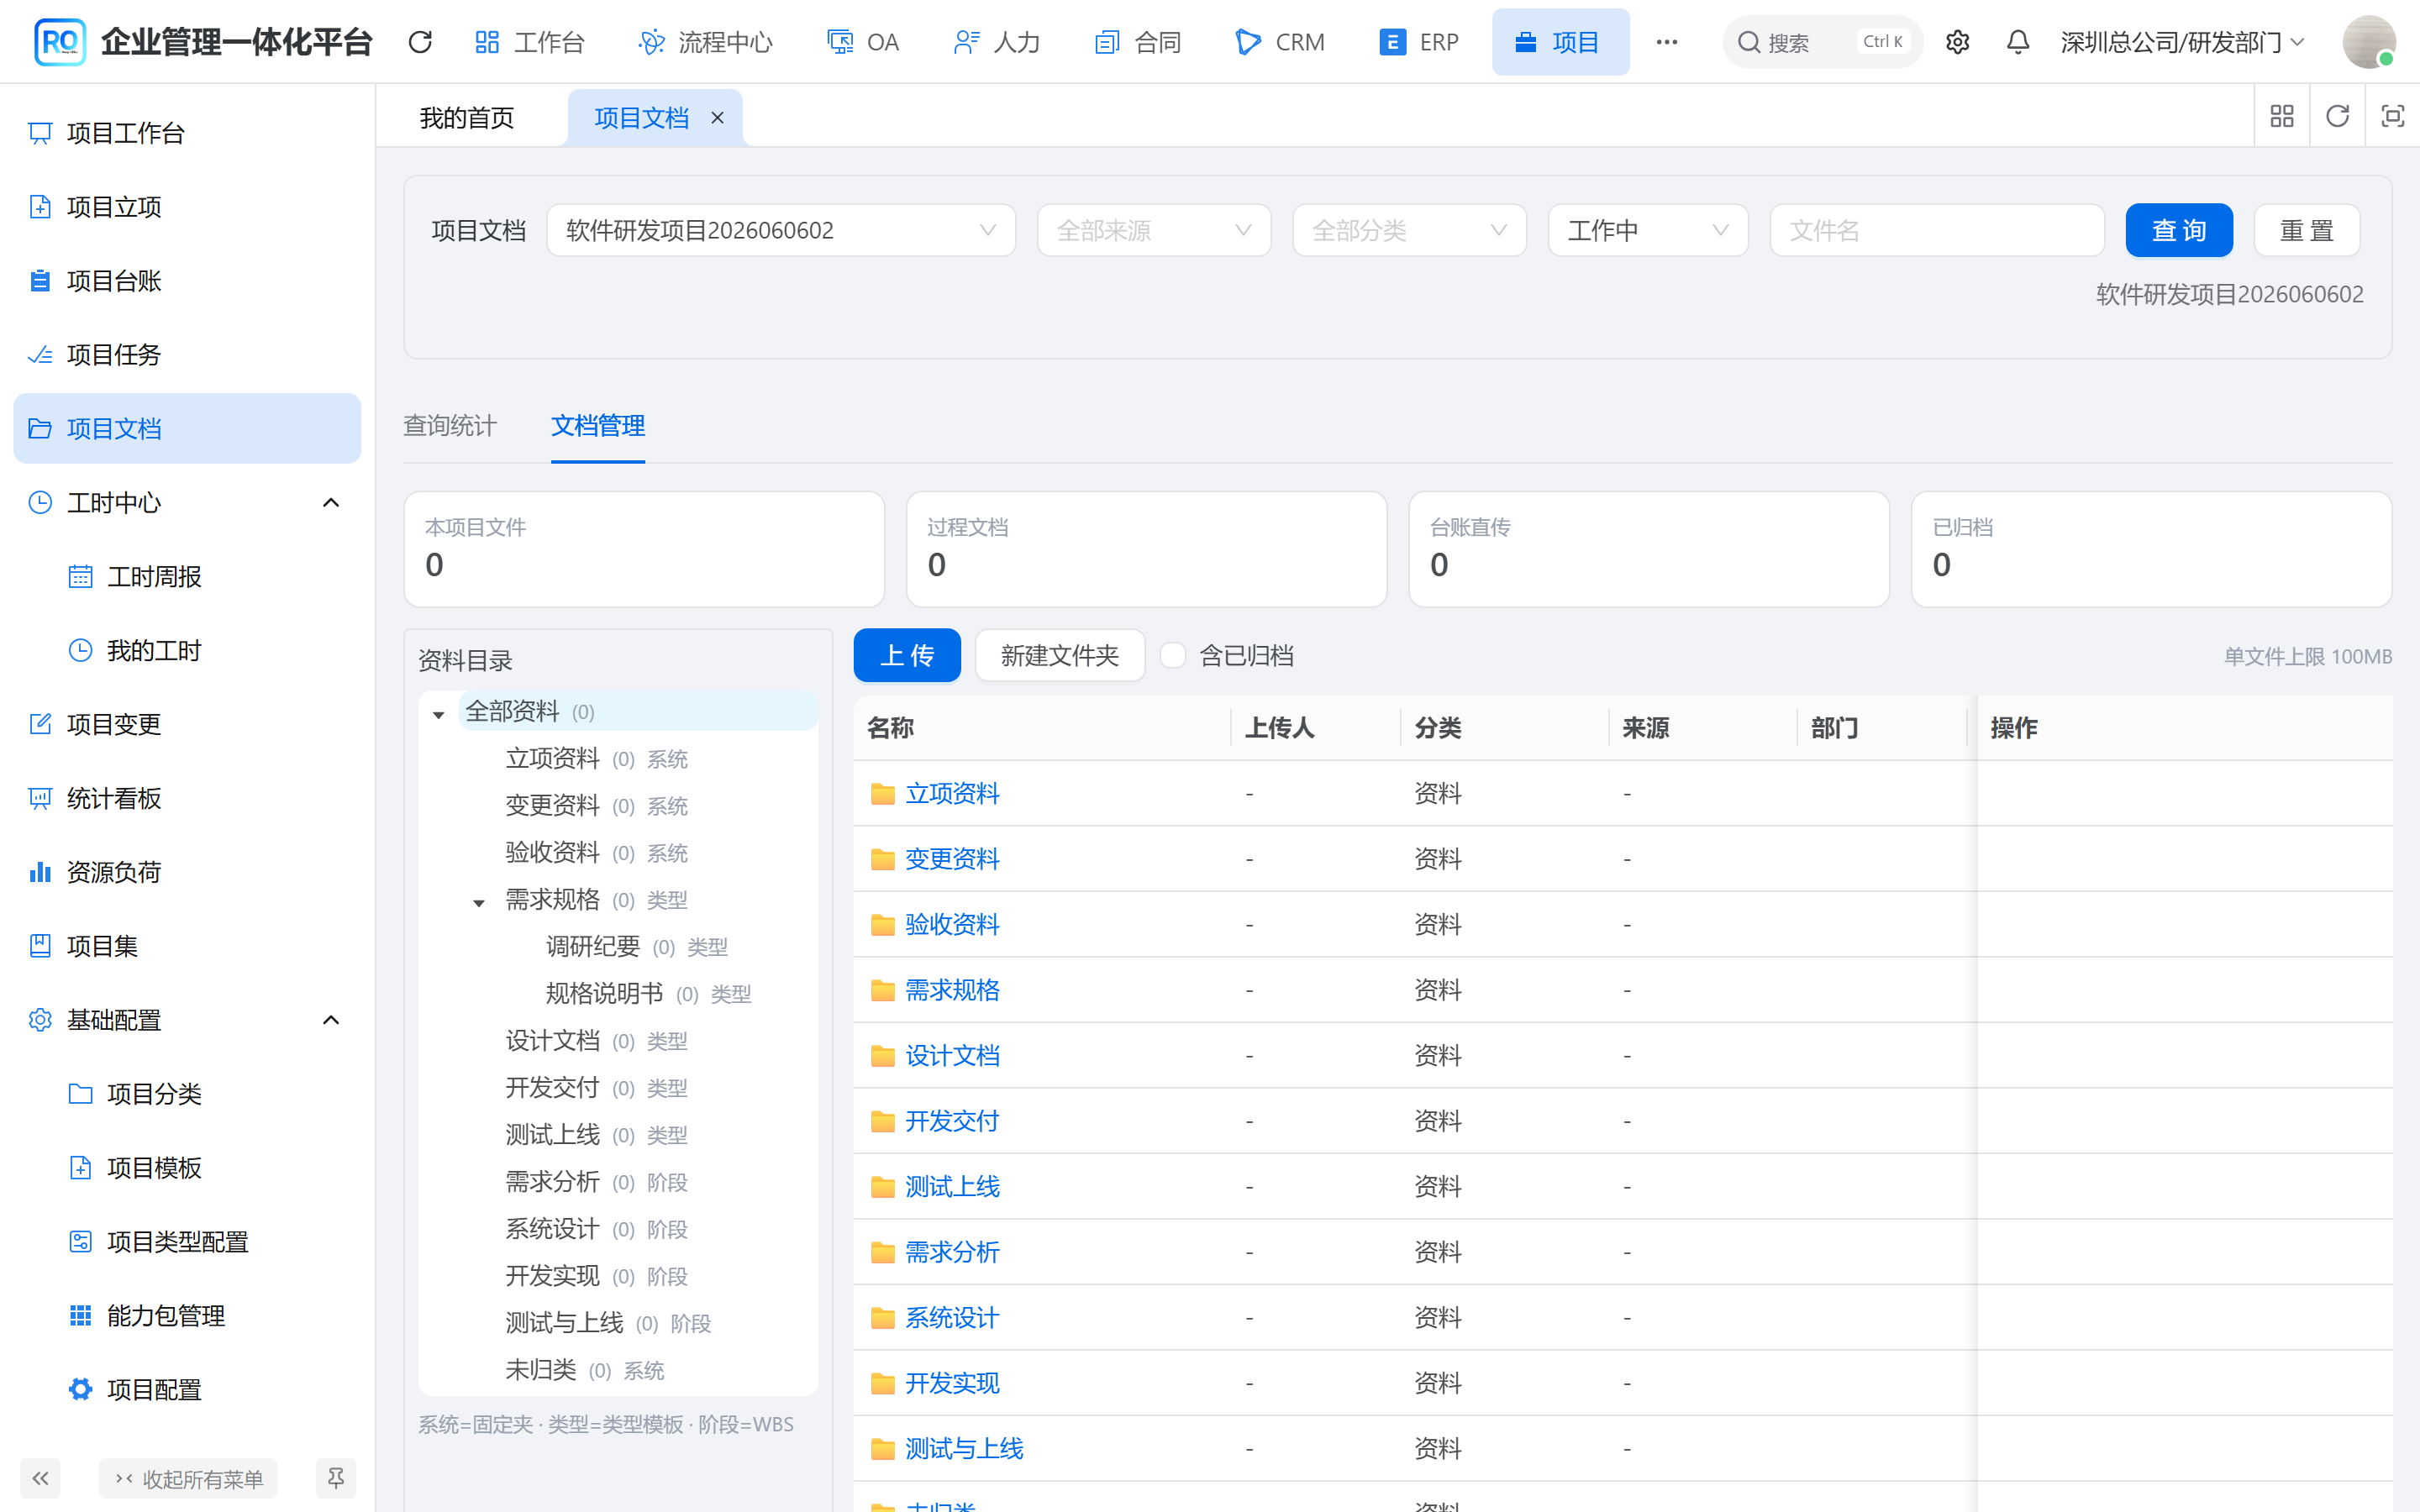The width and height of the screenshot is (2420, 1512).
Task: Close the 项目文档 tab
Action: 717,118
